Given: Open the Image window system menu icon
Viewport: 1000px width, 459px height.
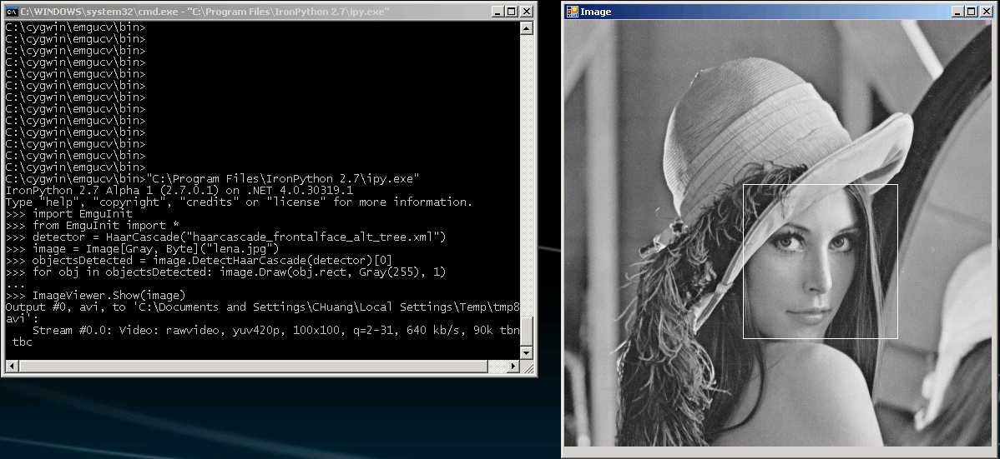Looking at the screenshot, I should coord(572,12).
